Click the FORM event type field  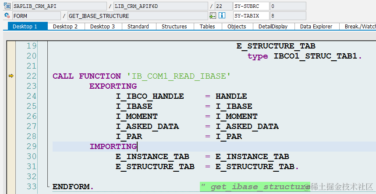coord(36,16)
